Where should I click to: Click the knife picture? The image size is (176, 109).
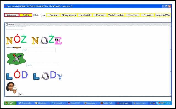coord(14,47)
